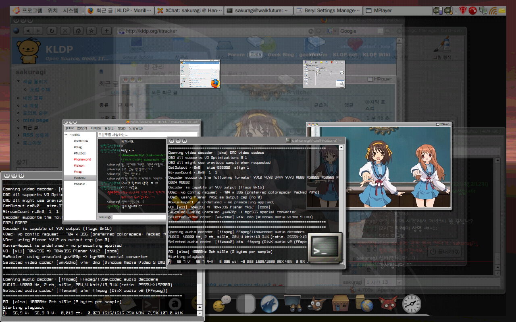Open the 창 menu in XChat
This screenshot has height=322, width=516.
click(x=121, y=128)
